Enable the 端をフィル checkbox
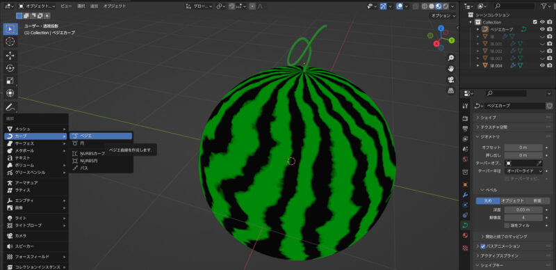The image size is (556, 270). coord(507,225)
